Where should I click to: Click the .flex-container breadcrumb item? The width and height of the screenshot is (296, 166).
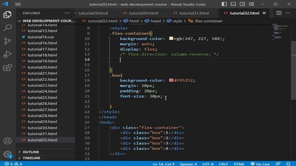coord(205,21)
